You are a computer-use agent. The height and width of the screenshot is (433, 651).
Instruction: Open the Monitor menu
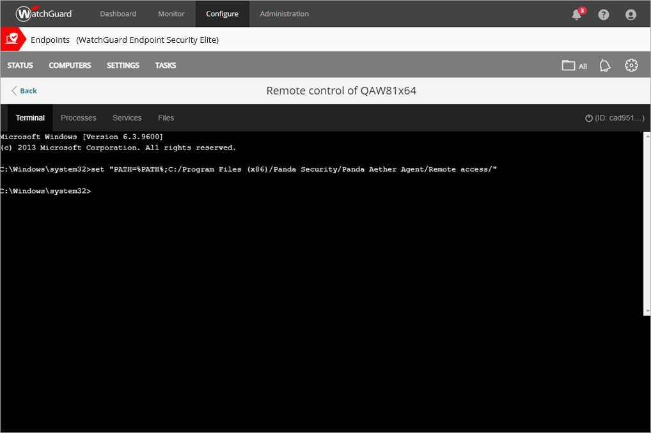point(171,13)
